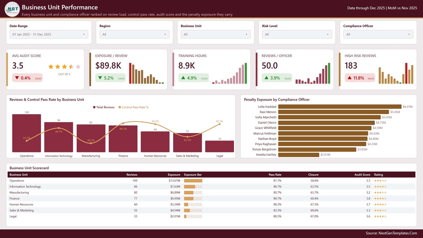Screen dimensions: 423x238
Task: Click the High Risk Reviews sparkline chart
Action: [x=396, y=73]
